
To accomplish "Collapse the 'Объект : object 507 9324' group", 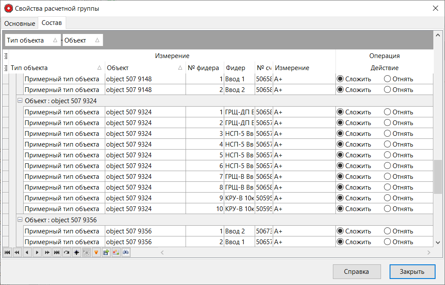I will tap(20, 101).
